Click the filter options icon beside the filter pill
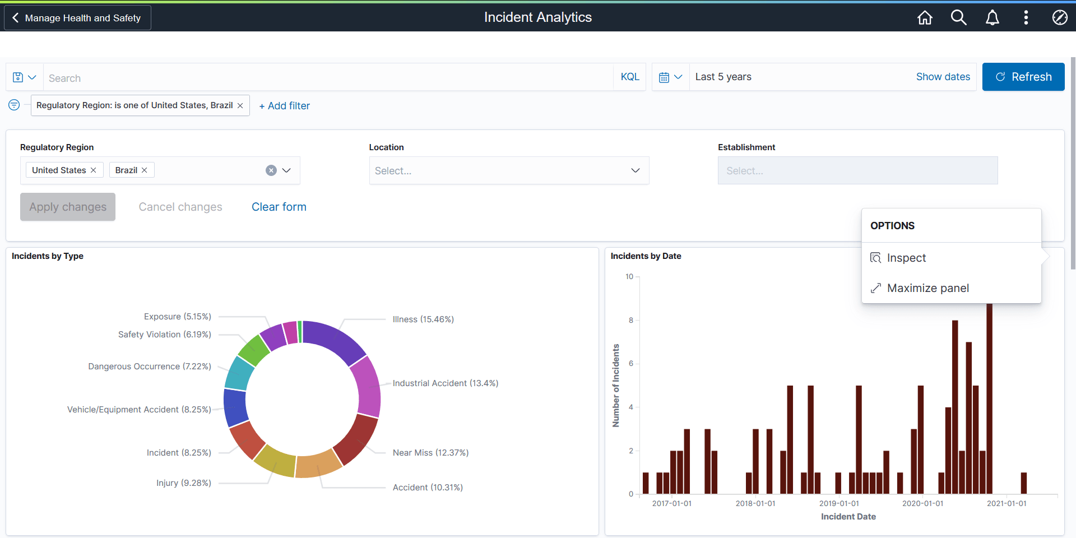 coord(14,105)
